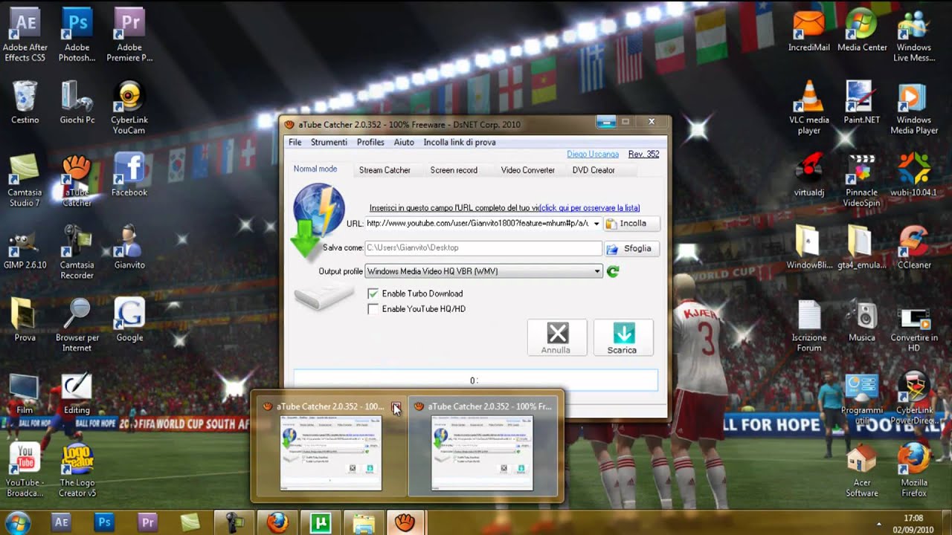Open the Profiles menu

[370, 142]
